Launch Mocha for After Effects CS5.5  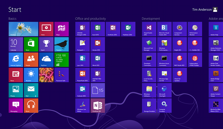(216, 106)
